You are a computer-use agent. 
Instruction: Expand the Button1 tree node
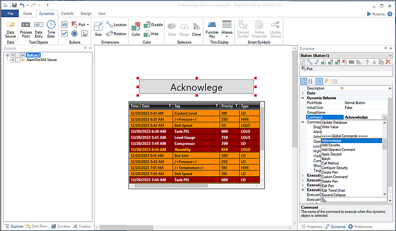click(7, 55)
